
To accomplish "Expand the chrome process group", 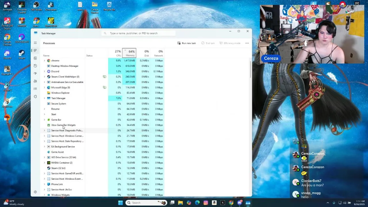I will pos(44,61).
